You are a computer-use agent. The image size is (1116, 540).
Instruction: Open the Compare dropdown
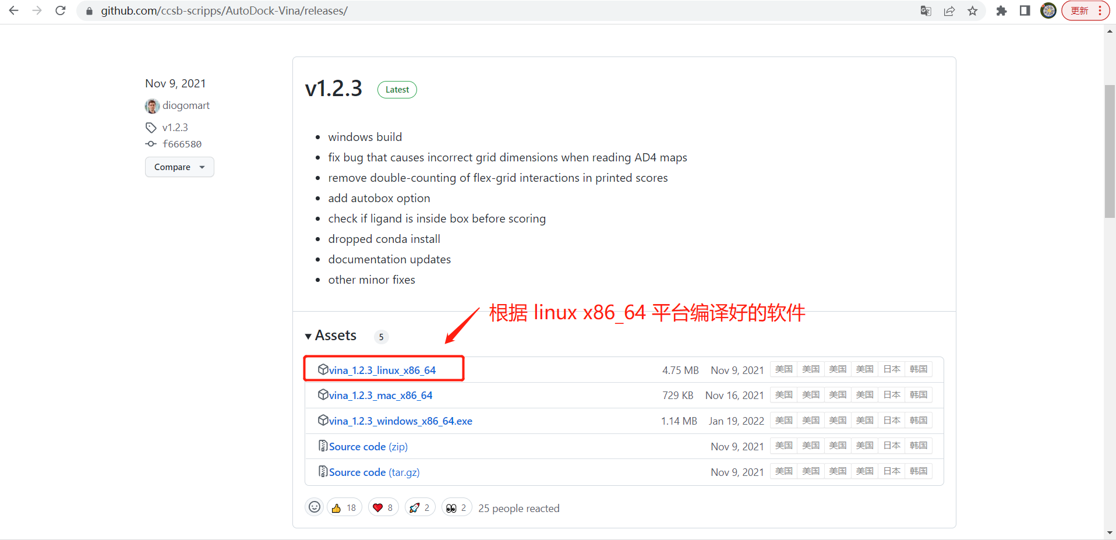click(x=179, y=167)
